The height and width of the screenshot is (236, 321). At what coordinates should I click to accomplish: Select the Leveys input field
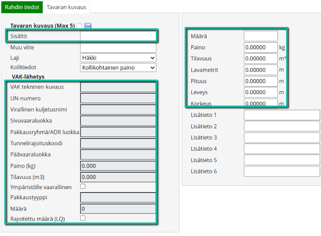(261, 92)
